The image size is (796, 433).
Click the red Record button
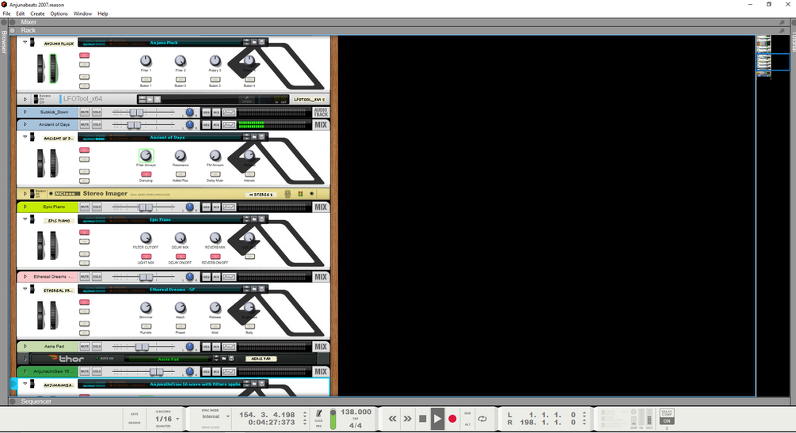452,419
